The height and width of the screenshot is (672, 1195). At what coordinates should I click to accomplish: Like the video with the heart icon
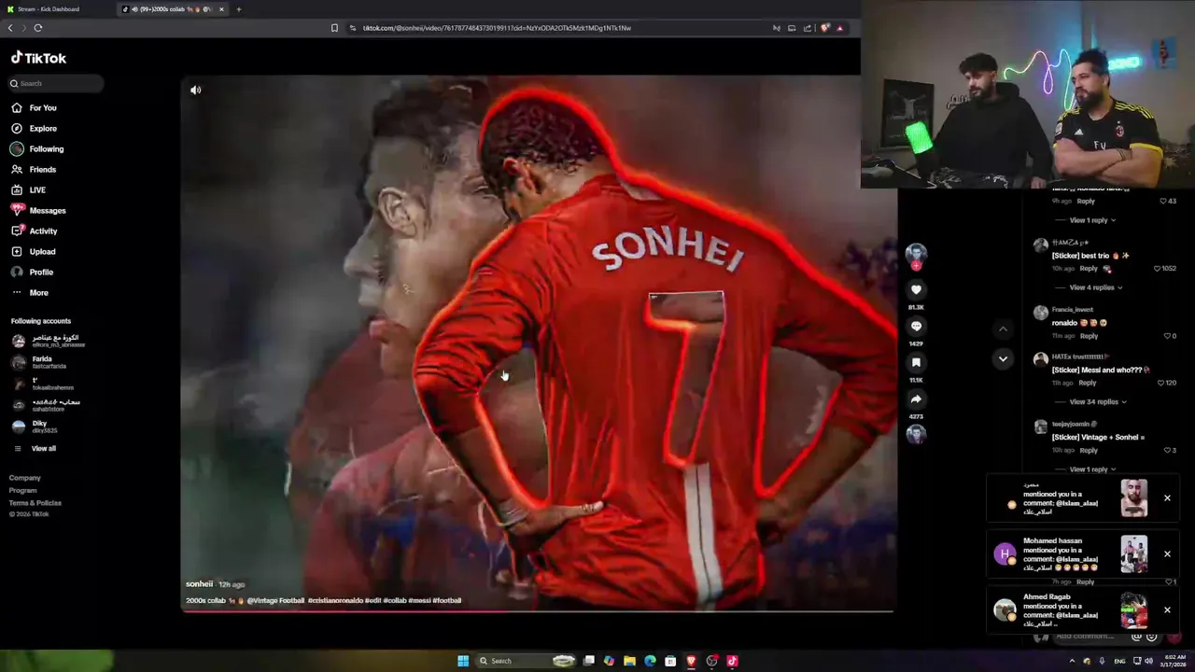[916, 290]
